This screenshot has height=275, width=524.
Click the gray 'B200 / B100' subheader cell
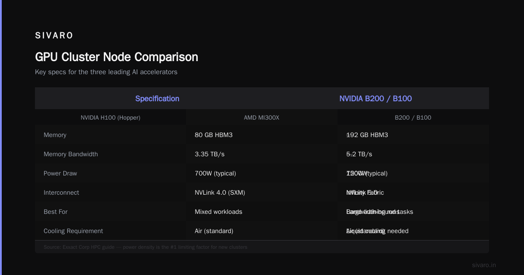point(413,117)
